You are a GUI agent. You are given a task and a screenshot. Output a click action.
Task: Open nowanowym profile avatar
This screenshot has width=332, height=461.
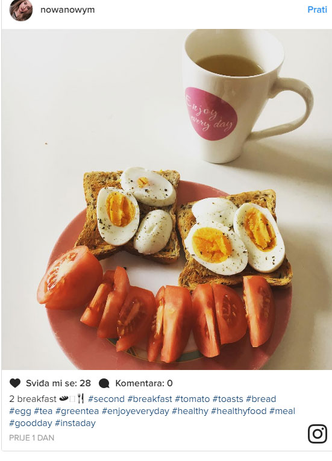21,10
